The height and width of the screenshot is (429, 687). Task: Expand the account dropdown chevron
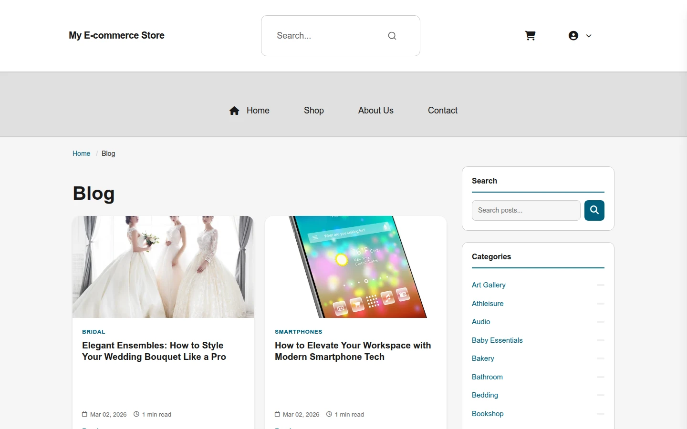click(589, 36)
